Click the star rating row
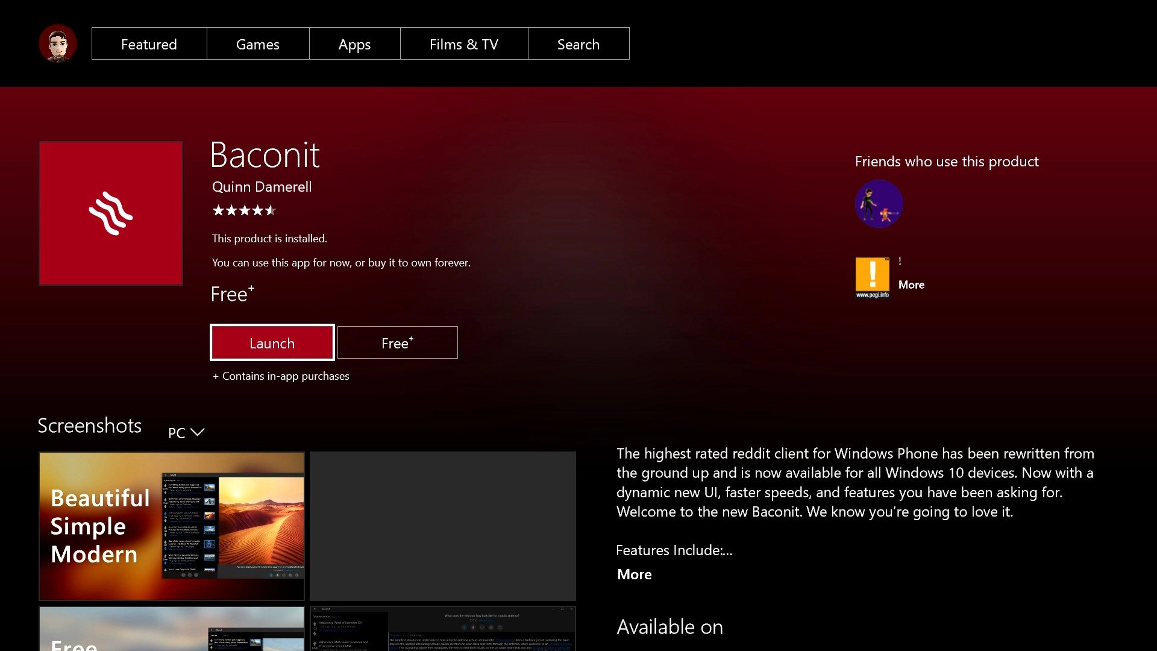Screen dimensions: 1157x651 point(243,210)
